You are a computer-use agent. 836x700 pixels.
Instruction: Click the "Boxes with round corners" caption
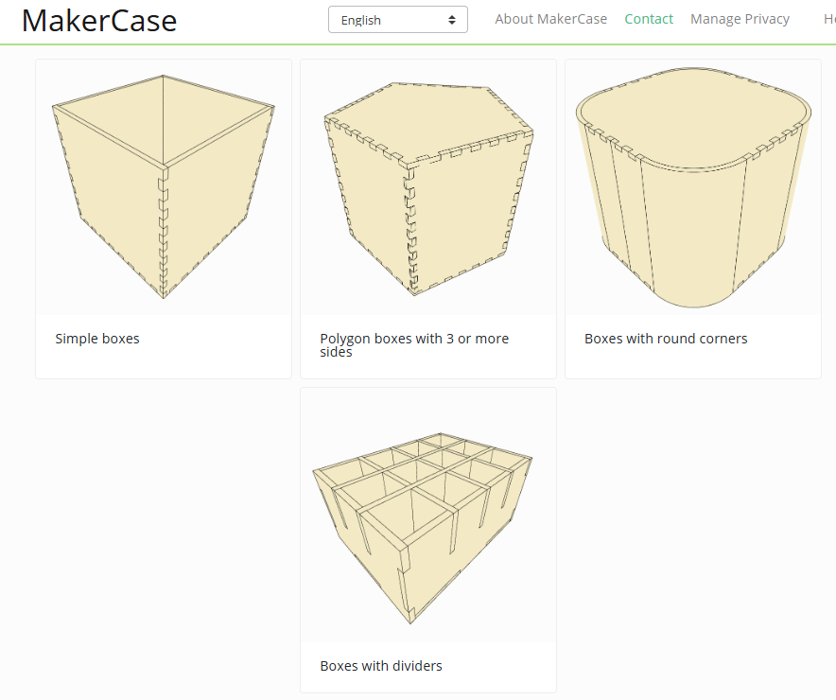666,339
